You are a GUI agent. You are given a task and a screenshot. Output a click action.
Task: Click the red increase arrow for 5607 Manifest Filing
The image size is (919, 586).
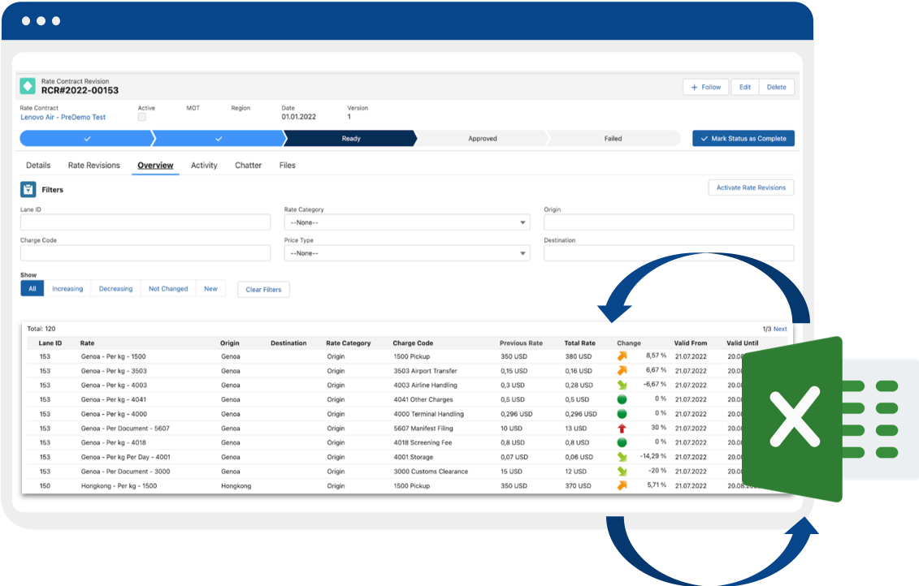tap(622, 428)
